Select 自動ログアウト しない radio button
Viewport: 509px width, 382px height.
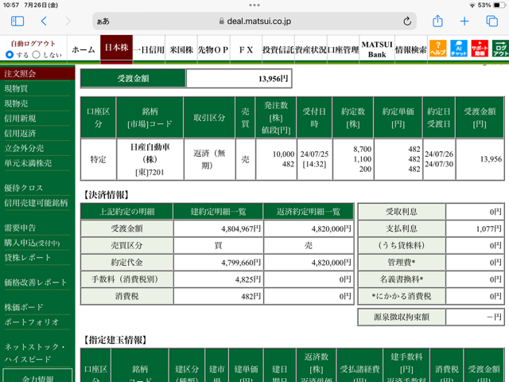(37, 55)
